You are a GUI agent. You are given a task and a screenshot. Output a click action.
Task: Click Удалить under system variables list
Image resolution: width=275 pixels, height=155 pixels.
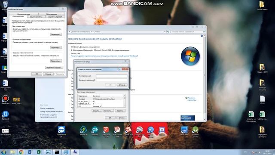tap(120, 111)
